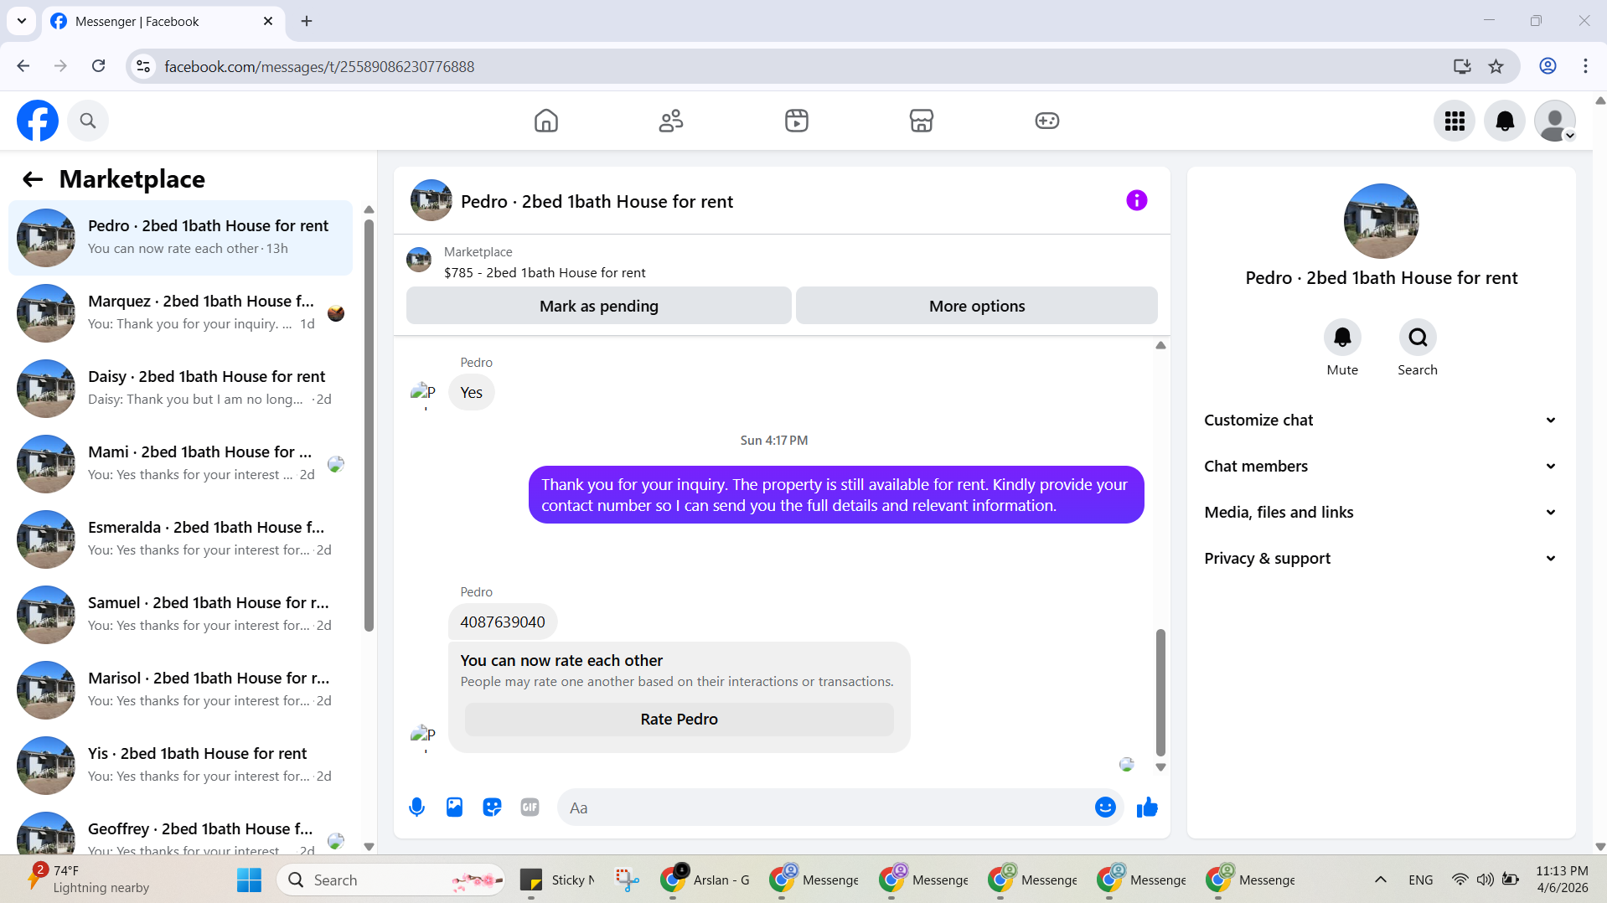The height and width of the screenshot is (903, 1607).
Task: Go to the Home feed icon
Action: (x=546, y=121)
